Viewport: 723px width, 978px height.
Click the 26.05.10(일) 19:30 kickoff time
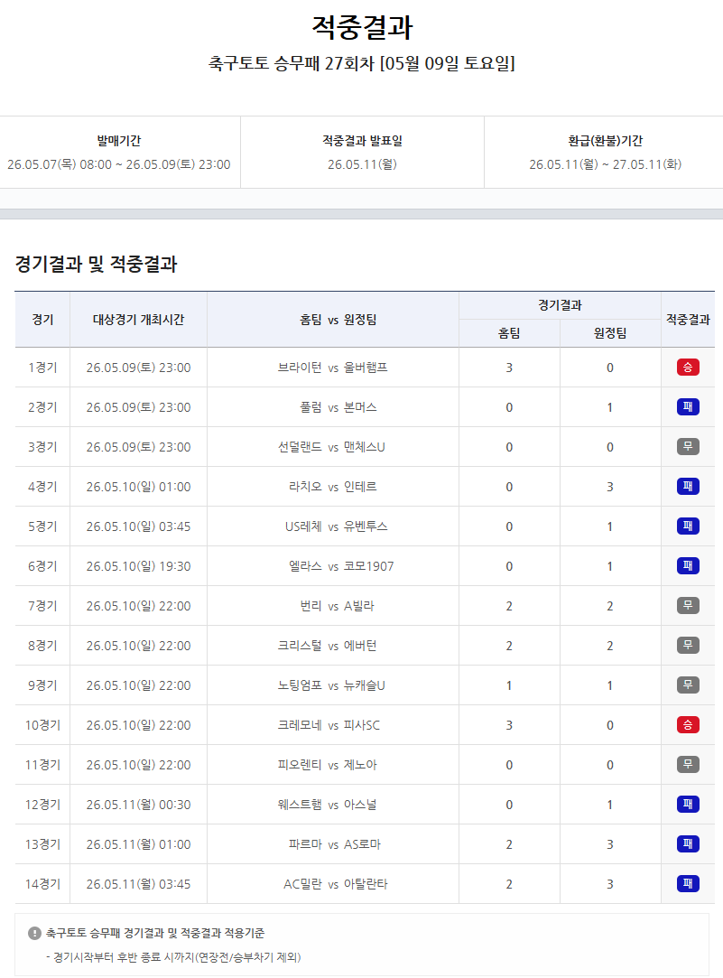click(138, 566)
